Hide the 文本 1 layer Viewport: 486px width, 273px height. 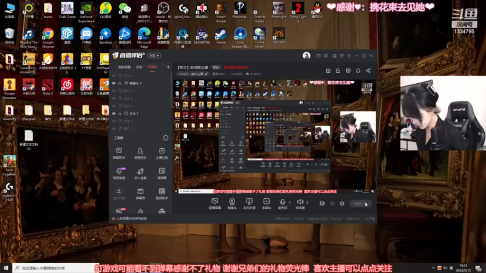click(x=114, y=113)
